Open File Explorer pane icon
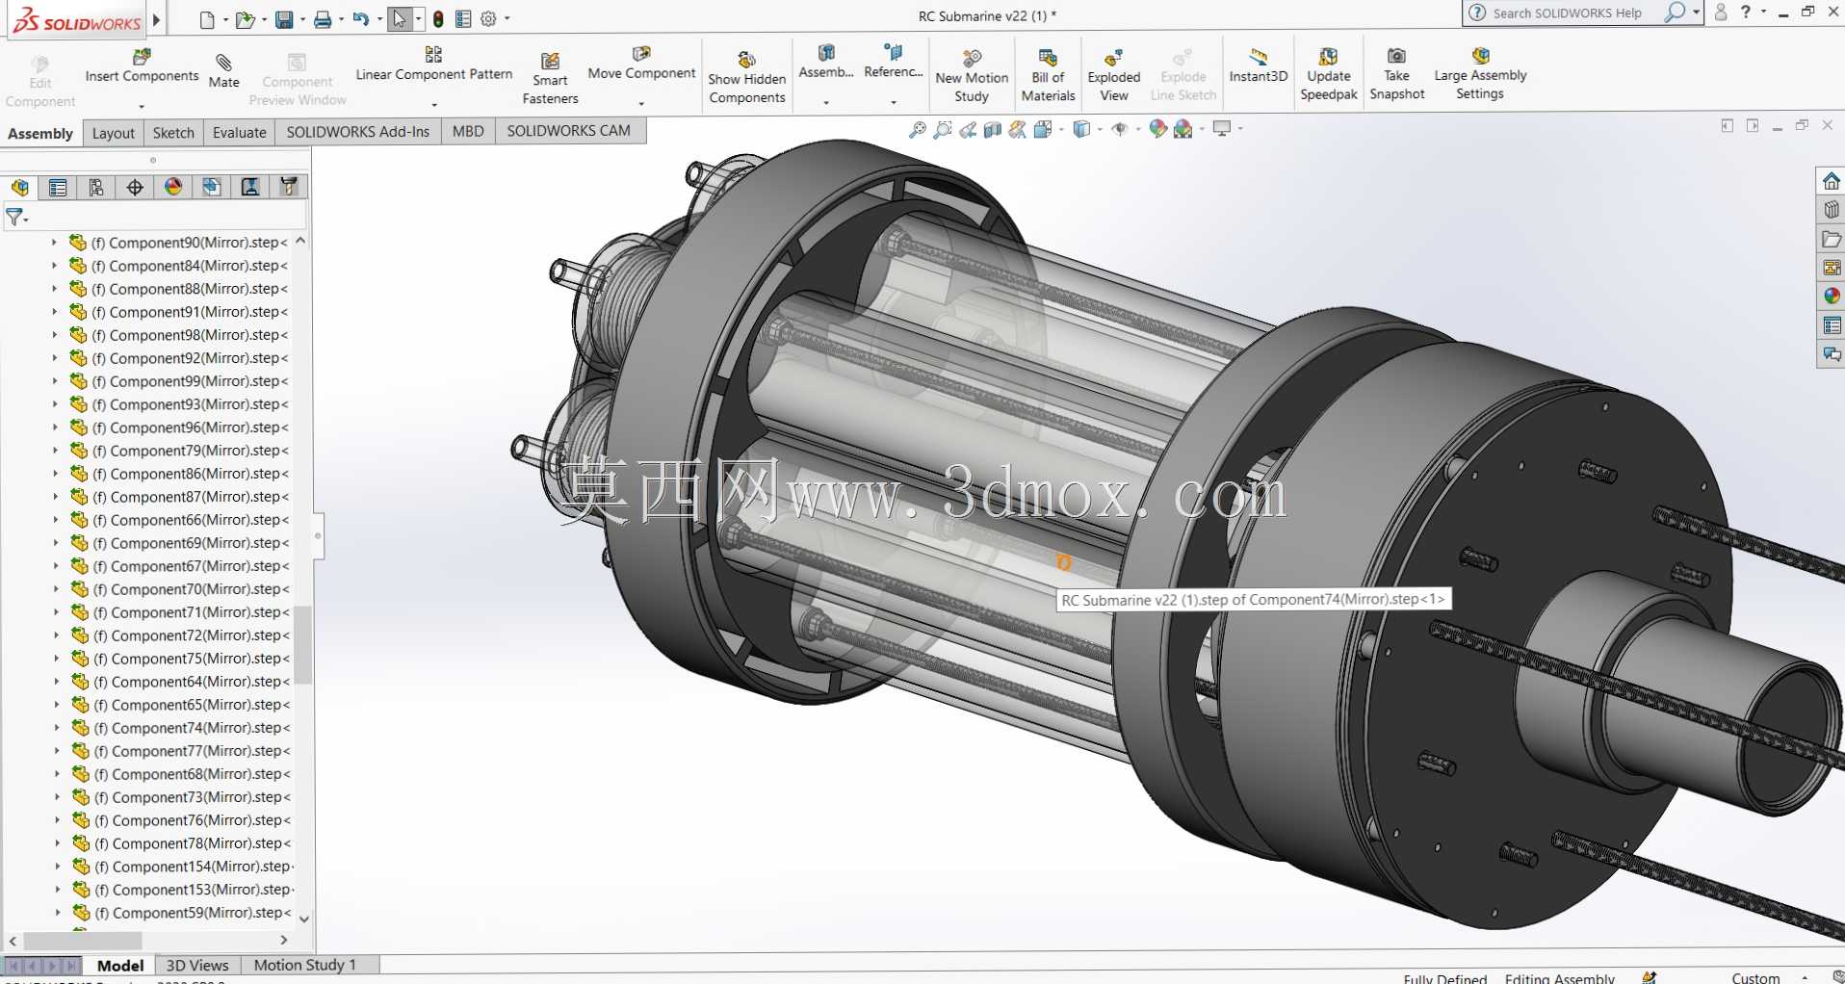The height and width of the screenshot is (984, 1845). 1831,239
